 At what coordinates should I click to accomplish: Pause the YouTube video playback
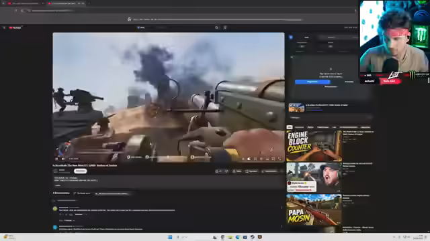(x=56, y=159)
